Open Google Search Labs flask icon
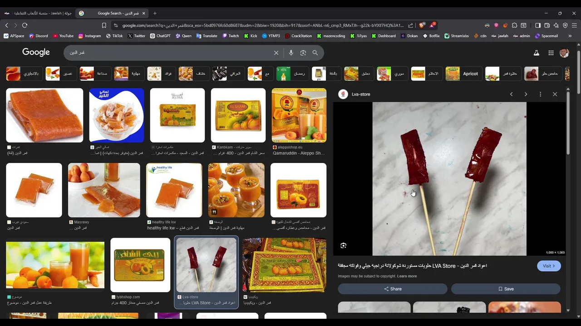This screenshot has height=326, width=581. coord(536,53)
